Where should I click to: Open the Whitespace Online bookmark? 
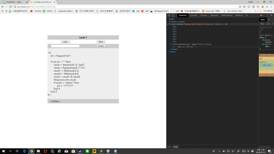(160, 11)
